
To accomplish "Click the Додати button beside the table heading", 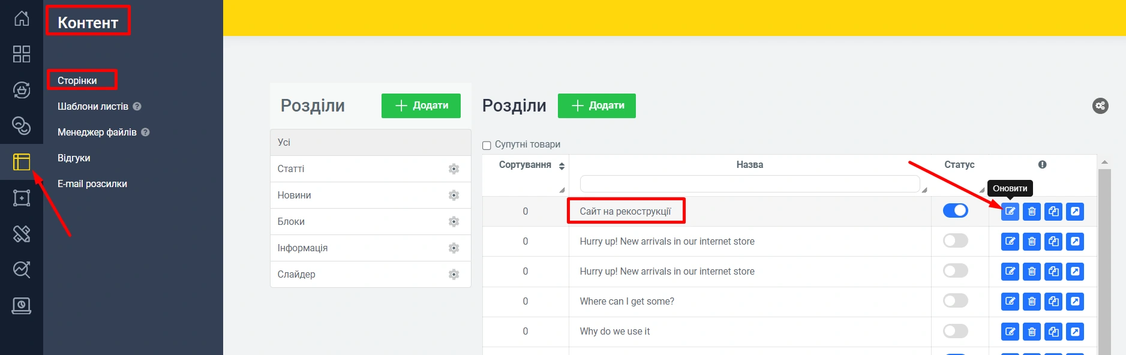I will 596,106.
